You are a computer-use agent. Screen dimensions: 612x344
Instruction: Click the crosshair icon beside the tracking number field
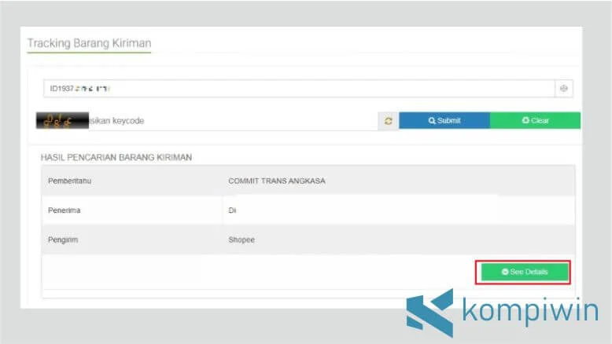point(563,89)
